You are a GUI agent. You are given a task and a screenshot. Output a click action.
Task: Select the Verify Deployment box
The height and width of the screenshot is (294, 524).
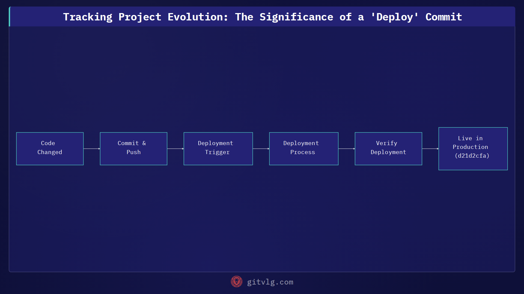point(388,149)
